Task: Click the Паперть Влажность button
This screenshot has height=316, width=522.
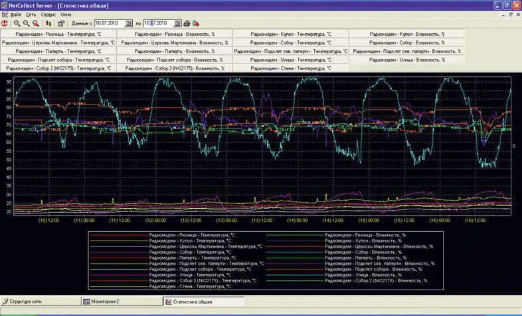Action: (x=175, y=51)
